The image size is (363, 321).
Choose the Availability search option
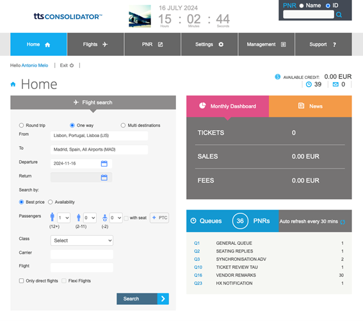point(50,202)
